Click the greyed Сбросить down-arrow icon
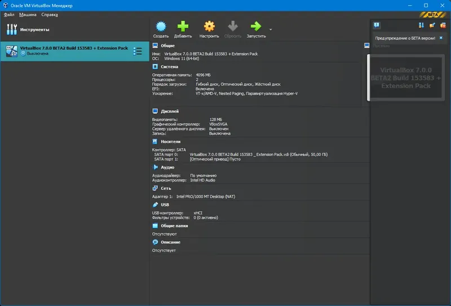 (x=233, y=26)
